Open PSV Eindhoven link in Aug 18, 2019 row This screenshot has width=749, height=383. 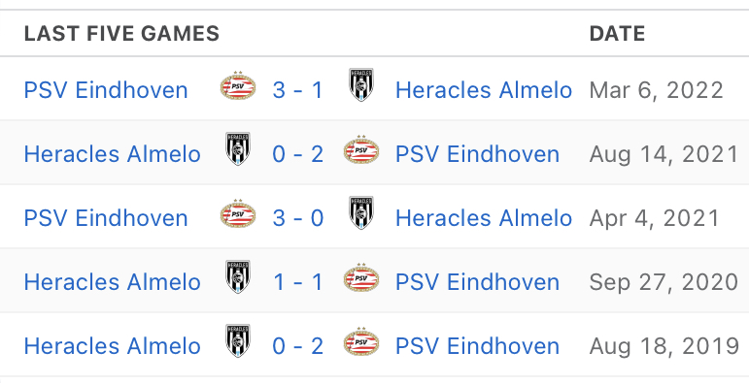(x=477, y=346)
